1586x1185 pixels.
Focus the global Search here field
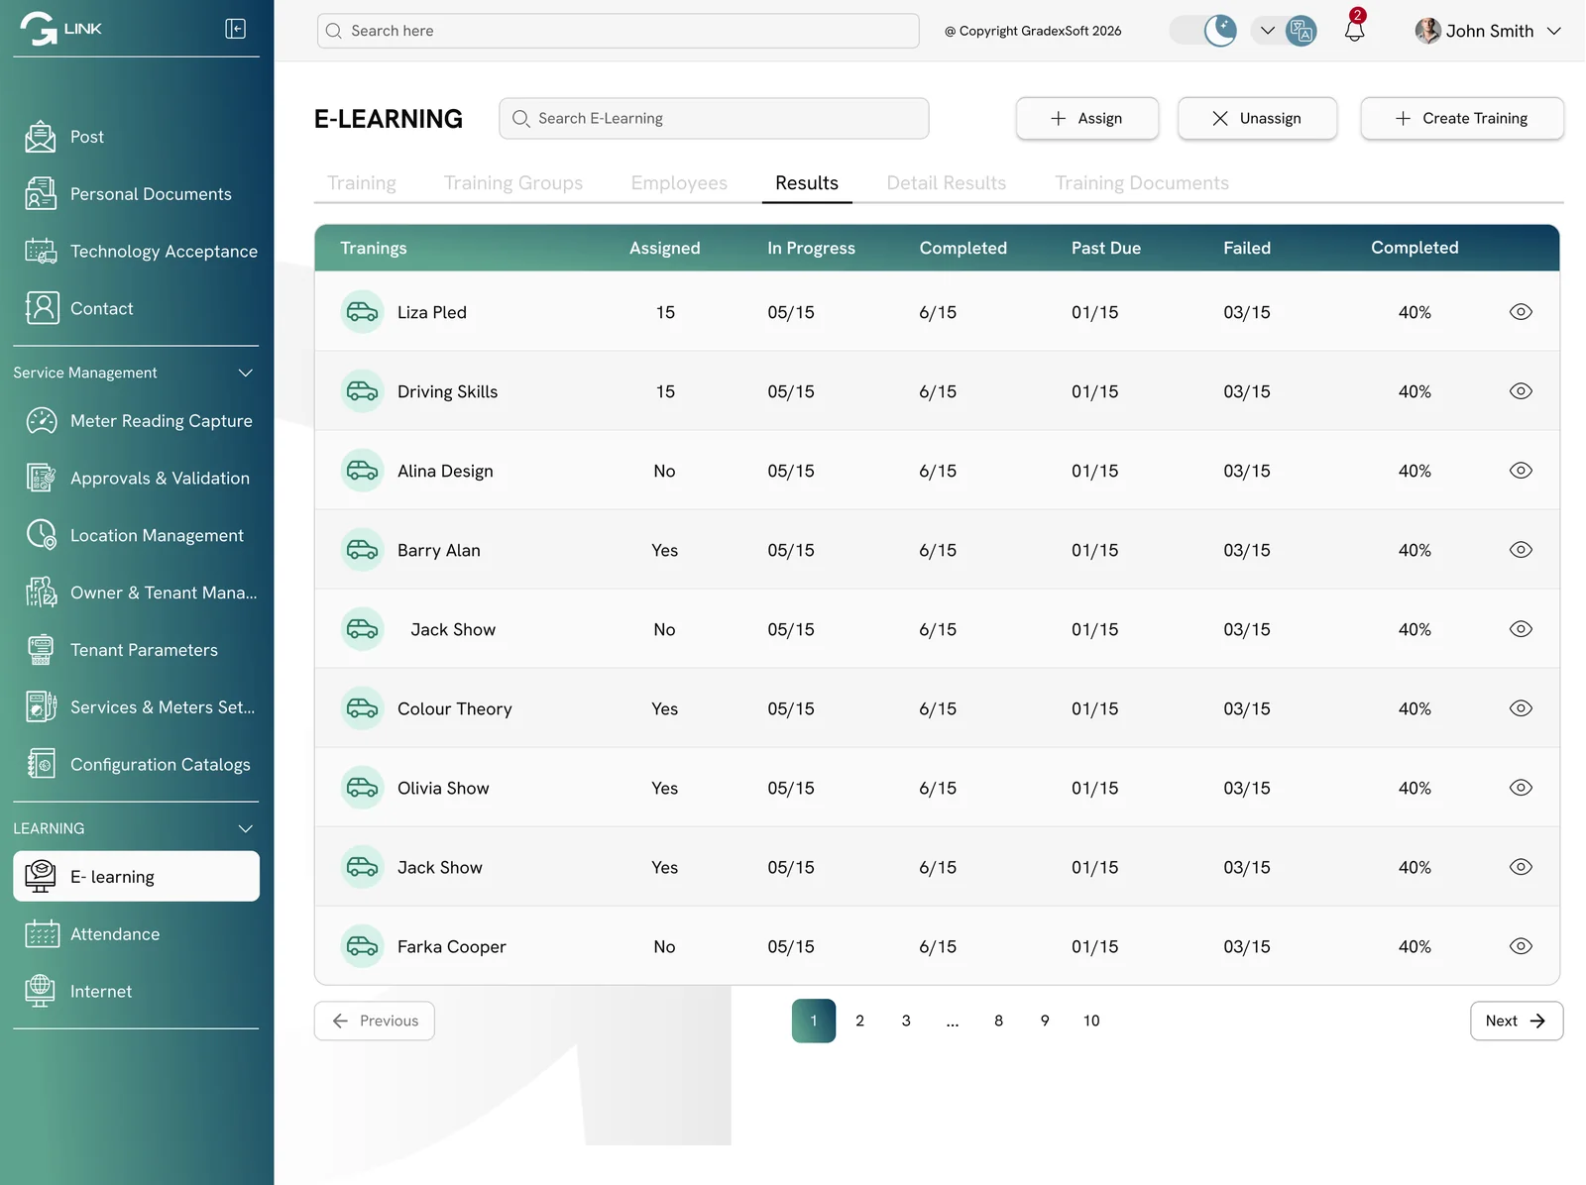coord(618,31)
